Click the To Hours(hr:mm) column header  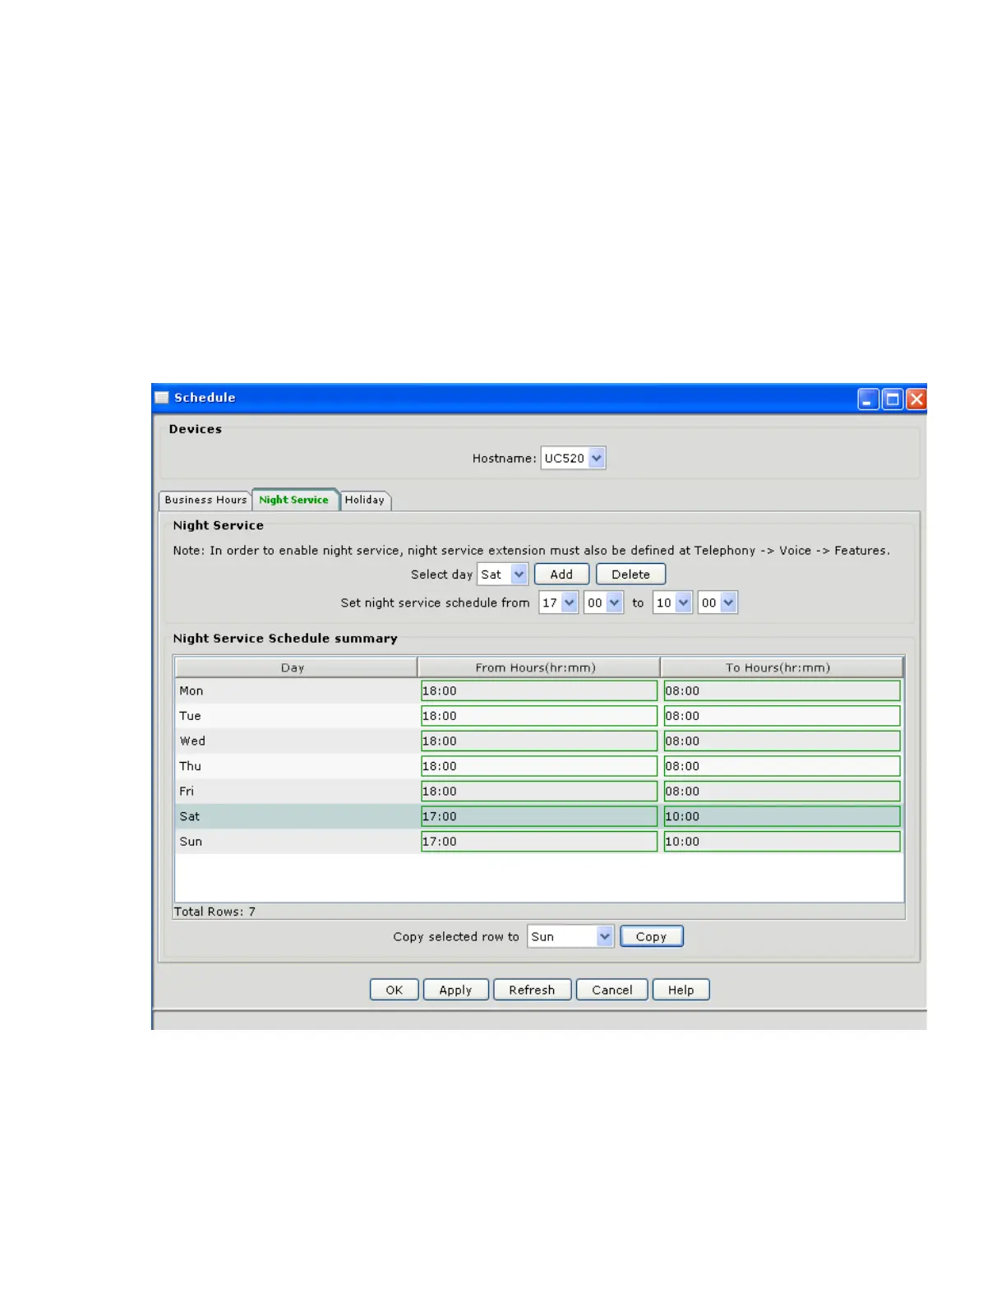(x=782, y=667)
